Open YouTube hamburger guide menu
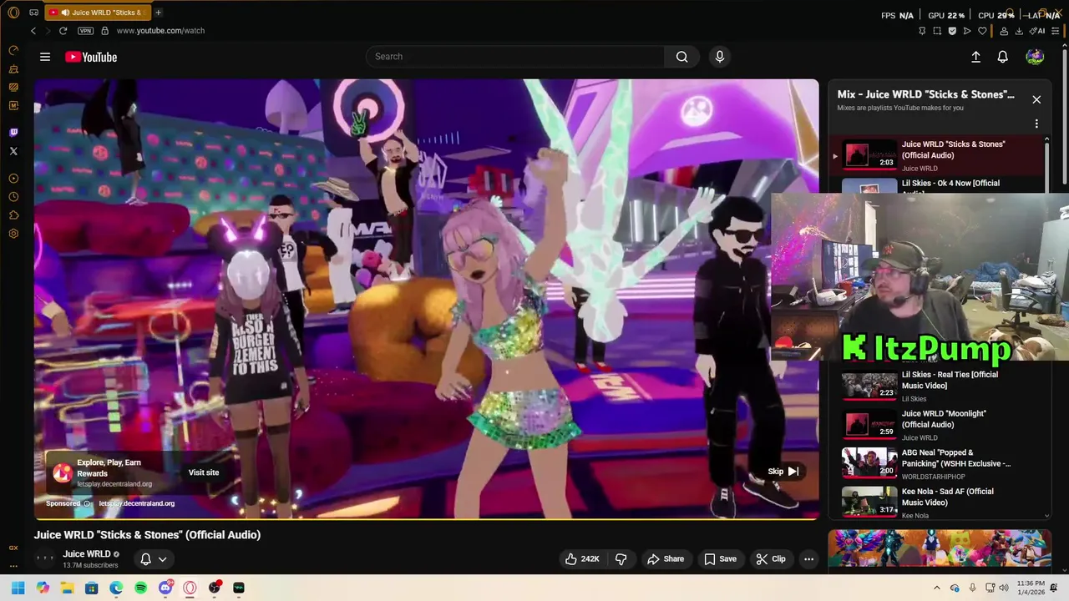 [x=45, y=57]
